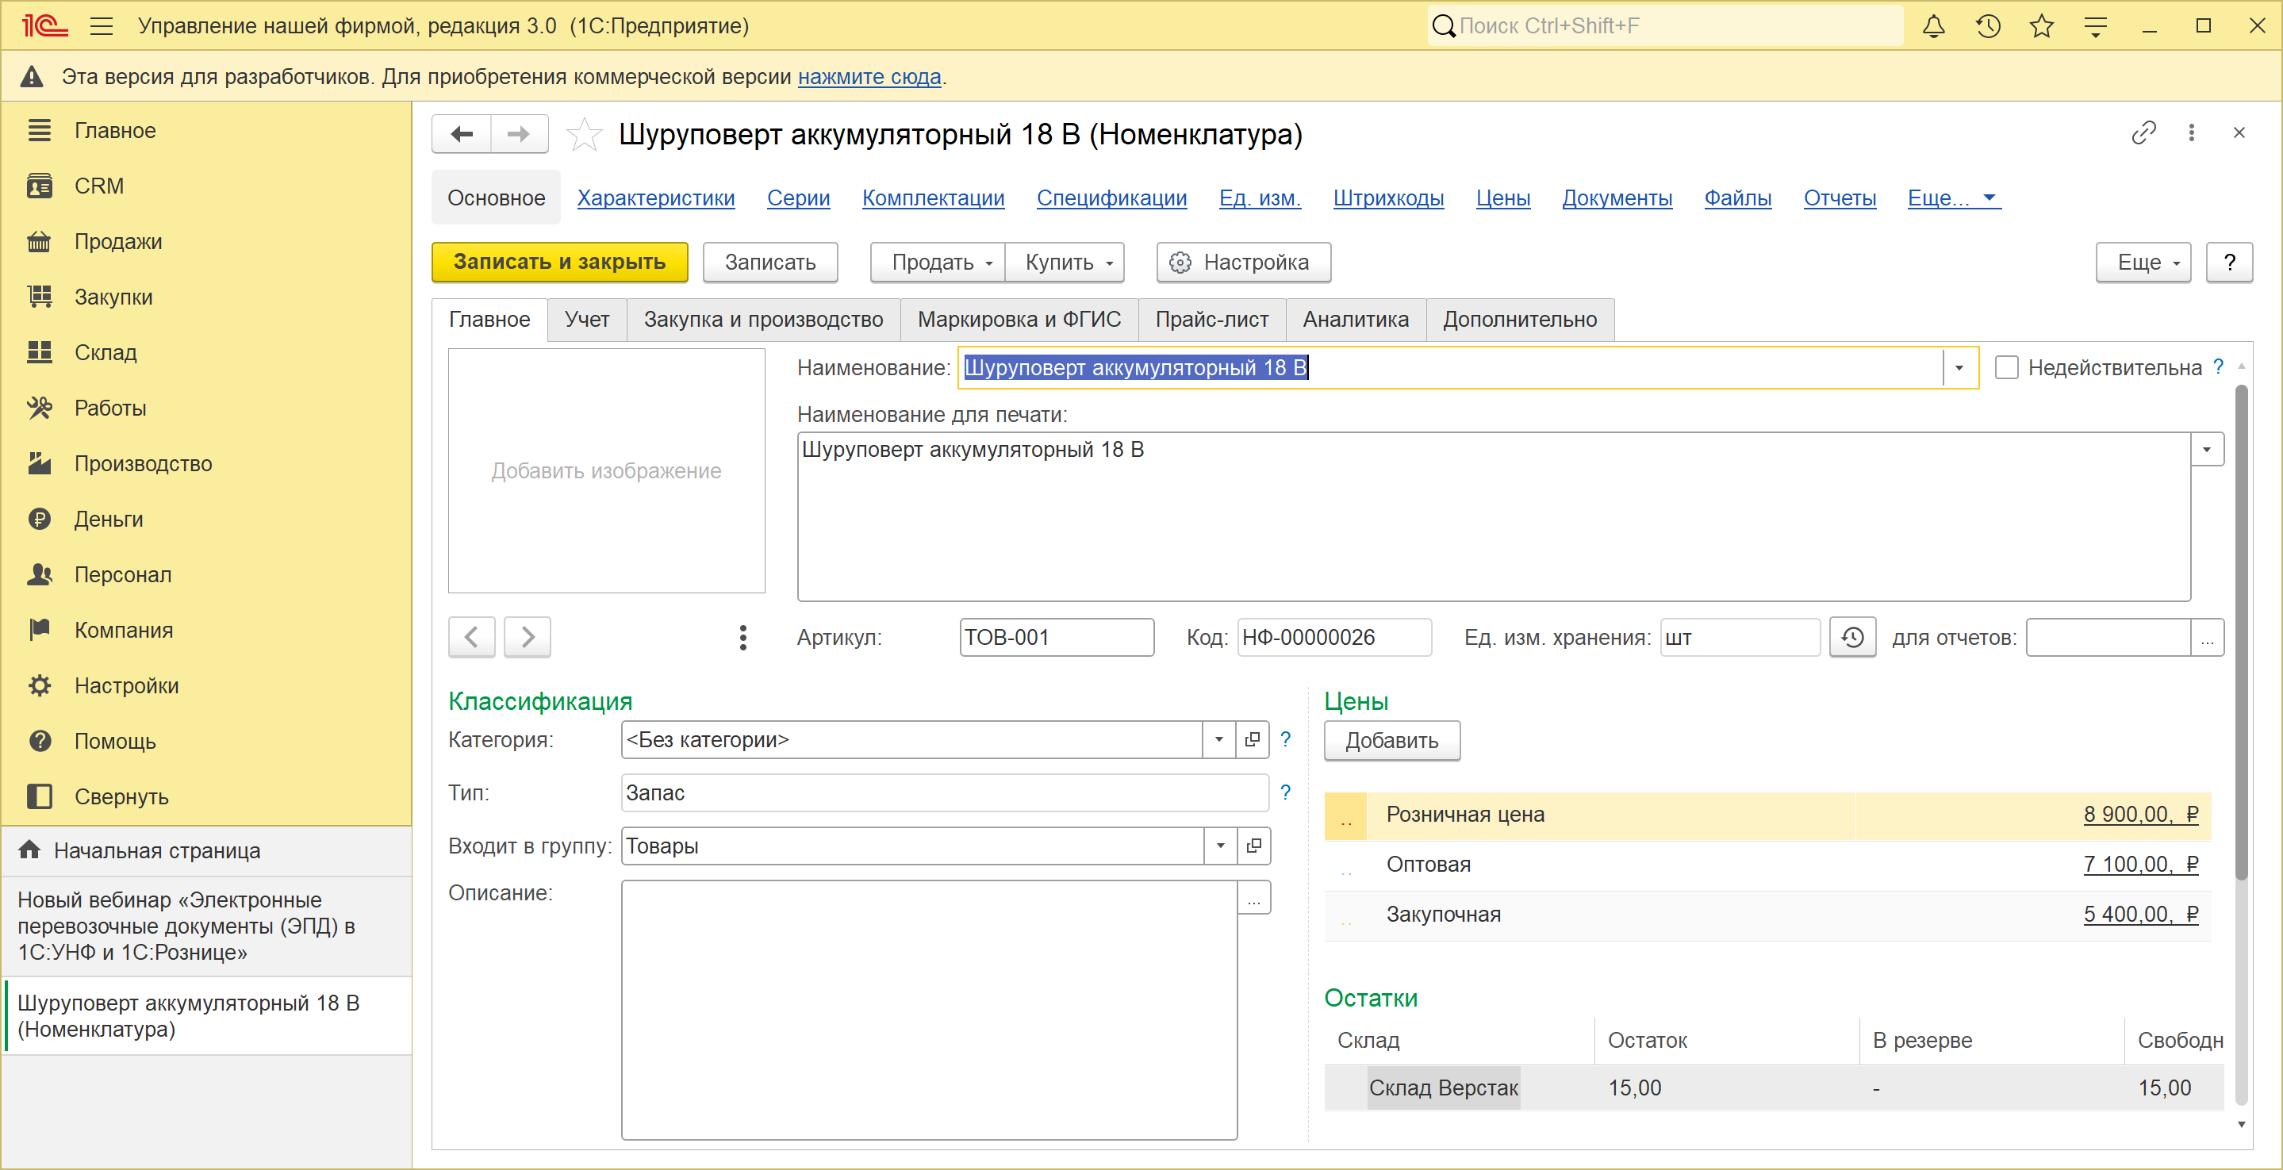2283x1170 pixels.
Task: Go to Начальная страница
Action: click(205, 851)
